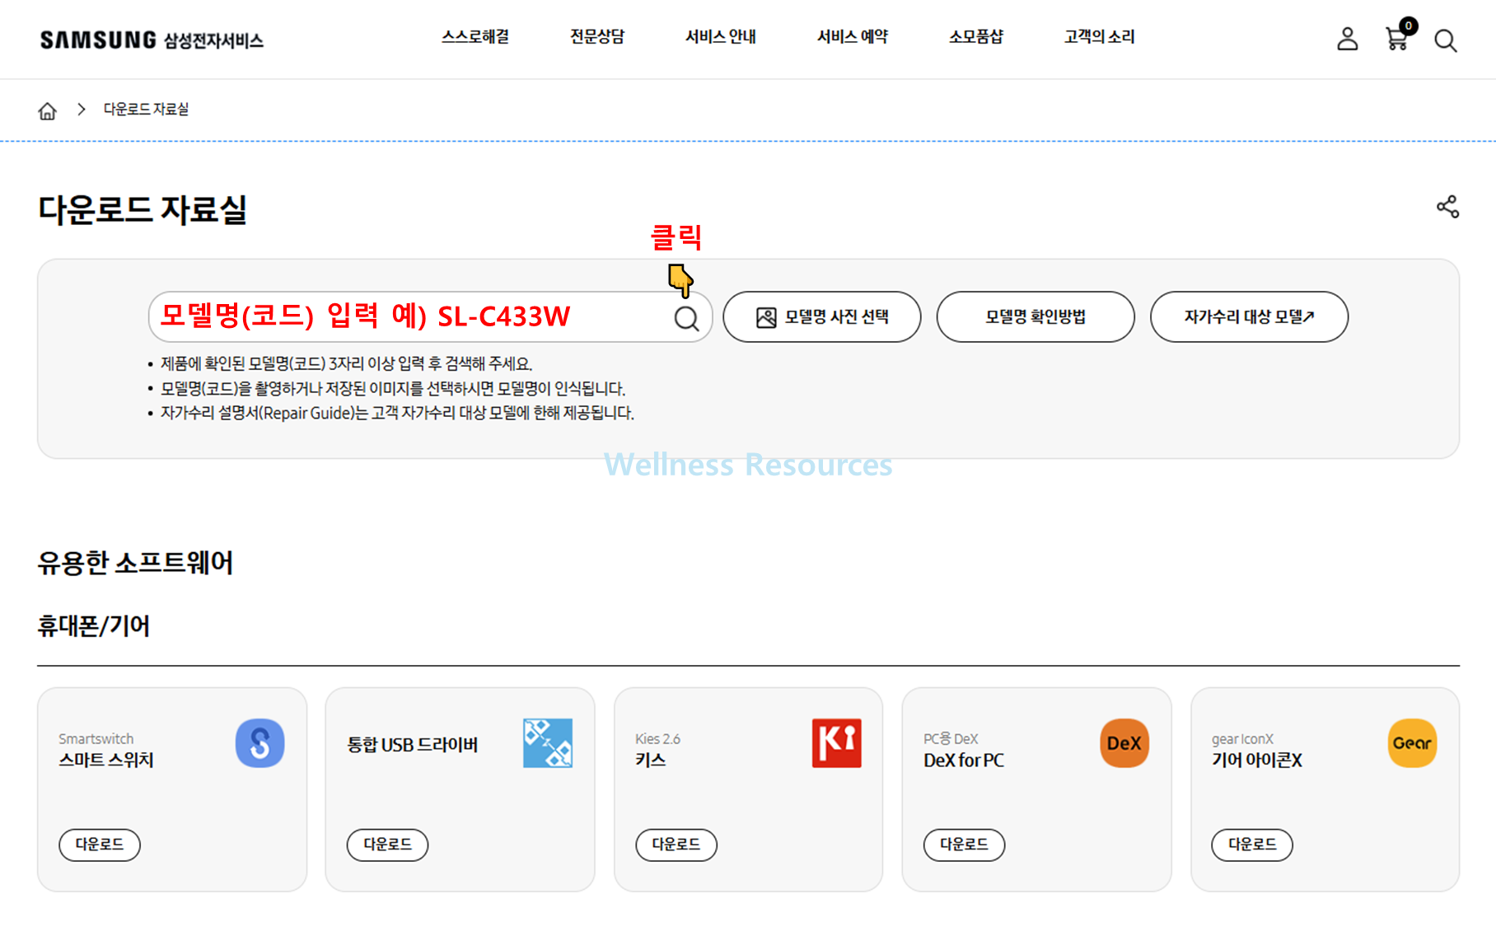Click the 키스 title text

651,760
